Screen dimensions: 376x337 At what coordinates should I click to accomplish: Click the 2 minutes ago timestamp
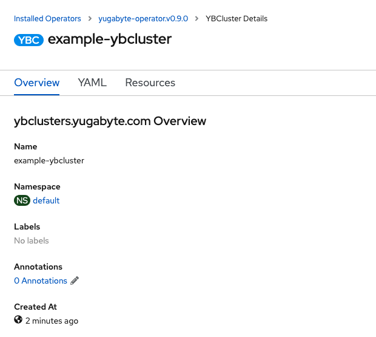coord(52,321)
